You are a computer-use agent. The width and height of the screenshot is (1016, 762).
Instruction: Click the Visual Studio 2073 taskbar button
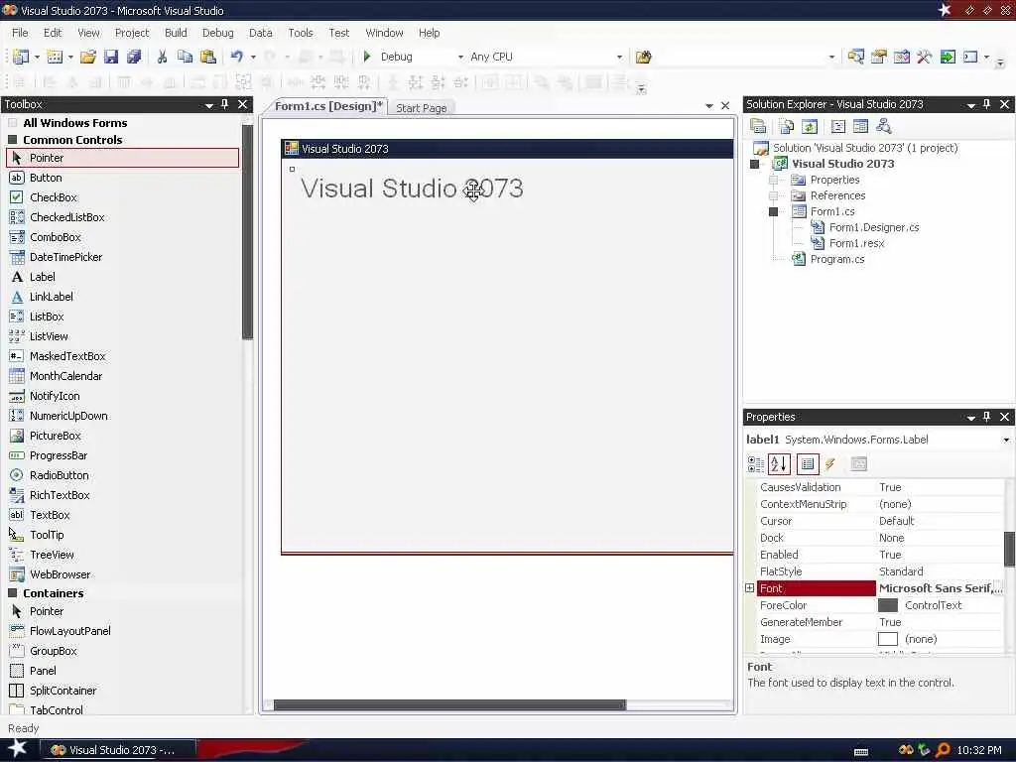(118, 750)
